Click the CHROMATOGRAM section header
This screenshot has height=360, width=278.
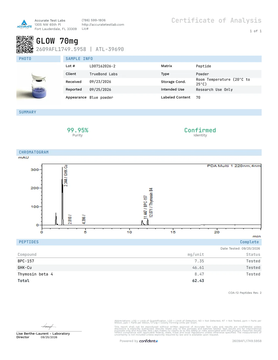pyautogui.click(x=139, y=152)
